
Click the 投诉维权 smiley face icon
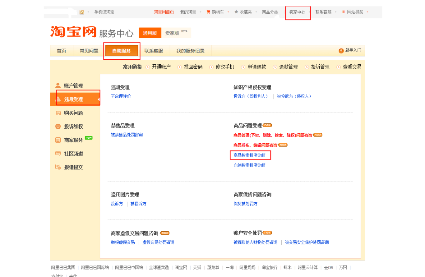[58, 127]
